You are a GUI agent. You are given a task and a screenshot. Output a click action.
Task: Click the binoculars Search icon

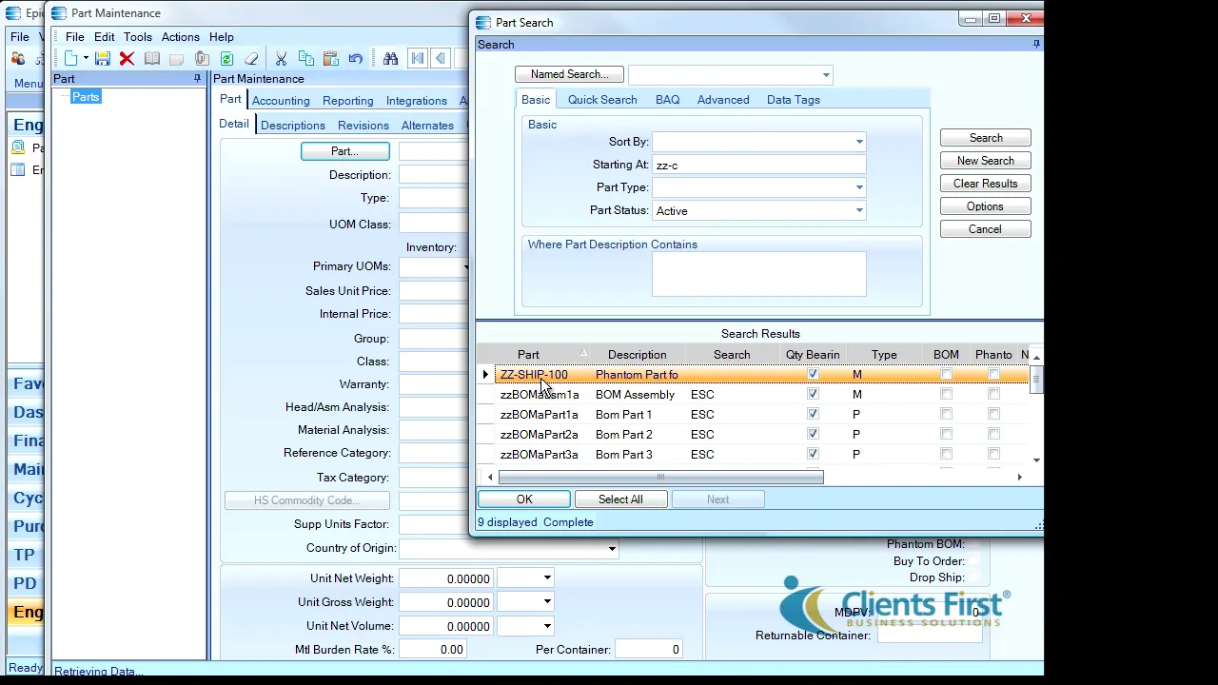[x=390, y=59]
